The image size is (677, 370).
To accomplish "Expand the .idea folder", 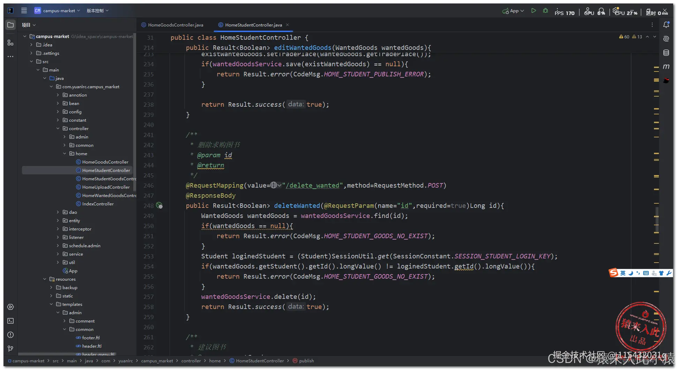I will pos(31,45).
